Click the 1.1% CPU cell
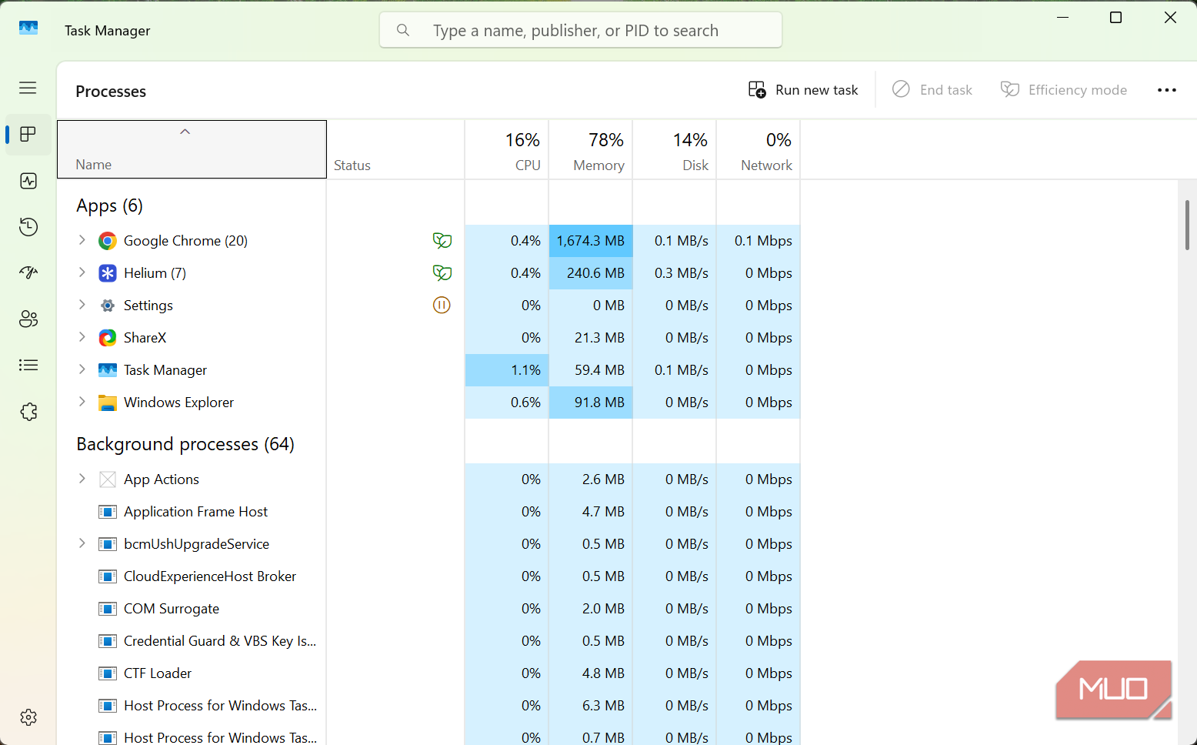The image size is (1197, 745). pos(507,370)
